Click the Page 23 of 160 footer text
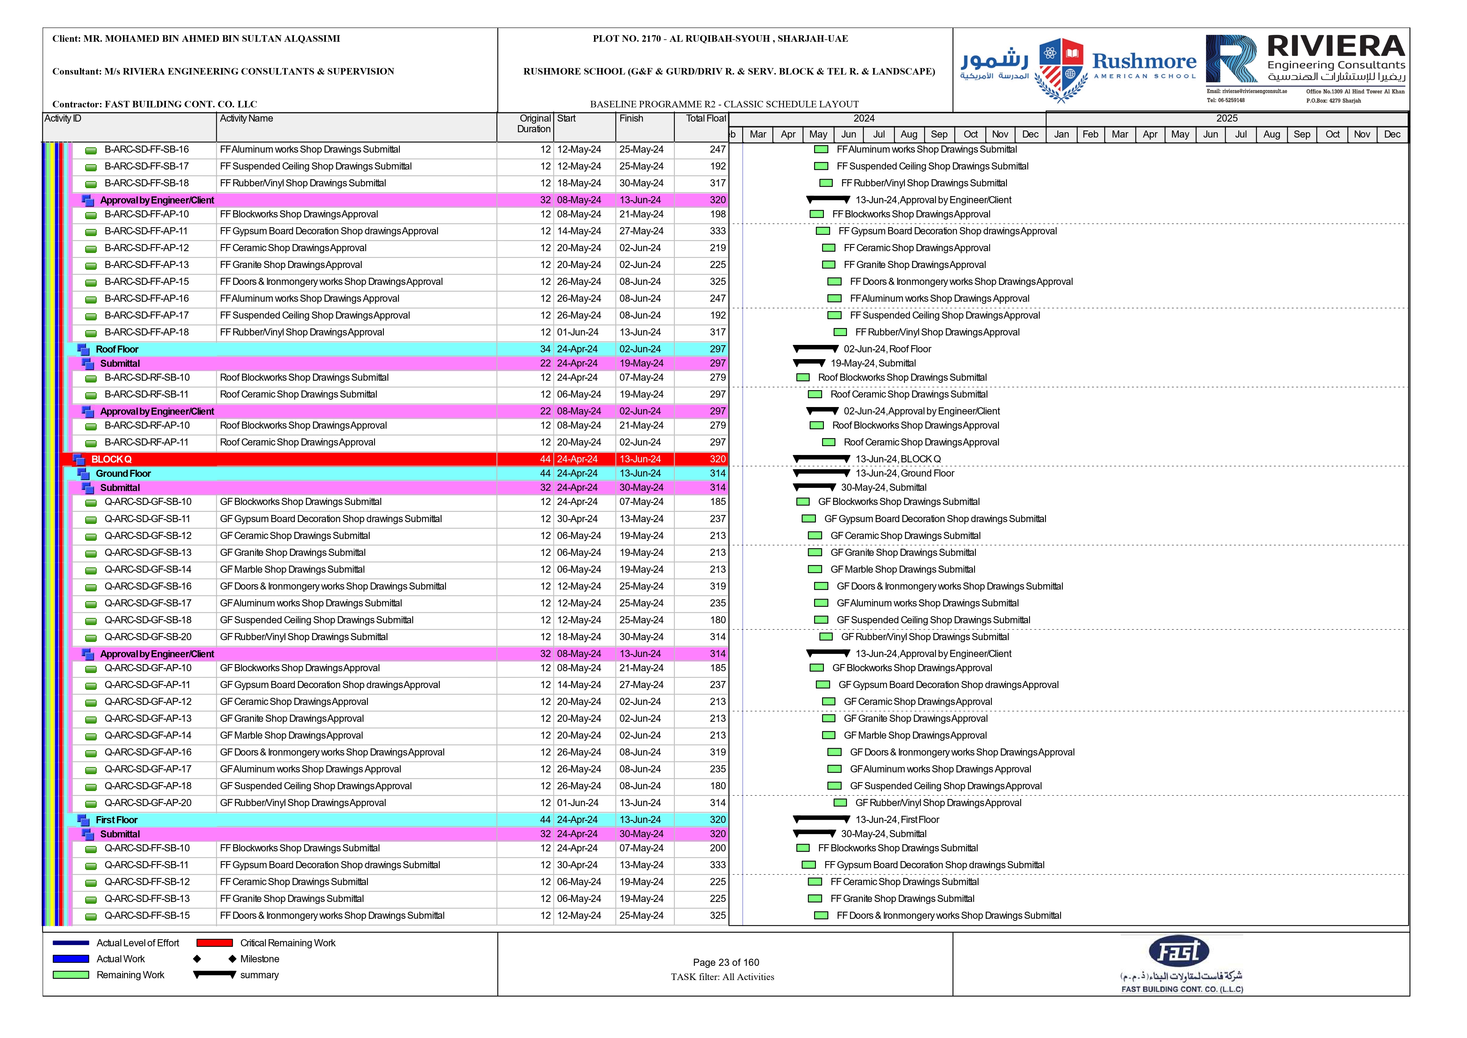1467x1038 pixels. 726,963
